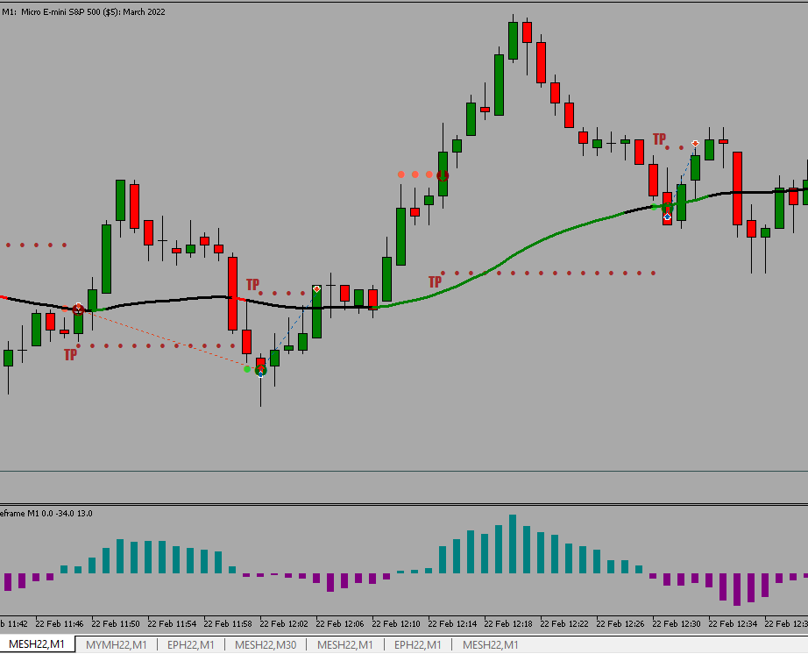Image resolution: width=808 pixels, height=654 pixels.
Task: Select the last MESH22,M1 tab in the row
Action: 490,644
